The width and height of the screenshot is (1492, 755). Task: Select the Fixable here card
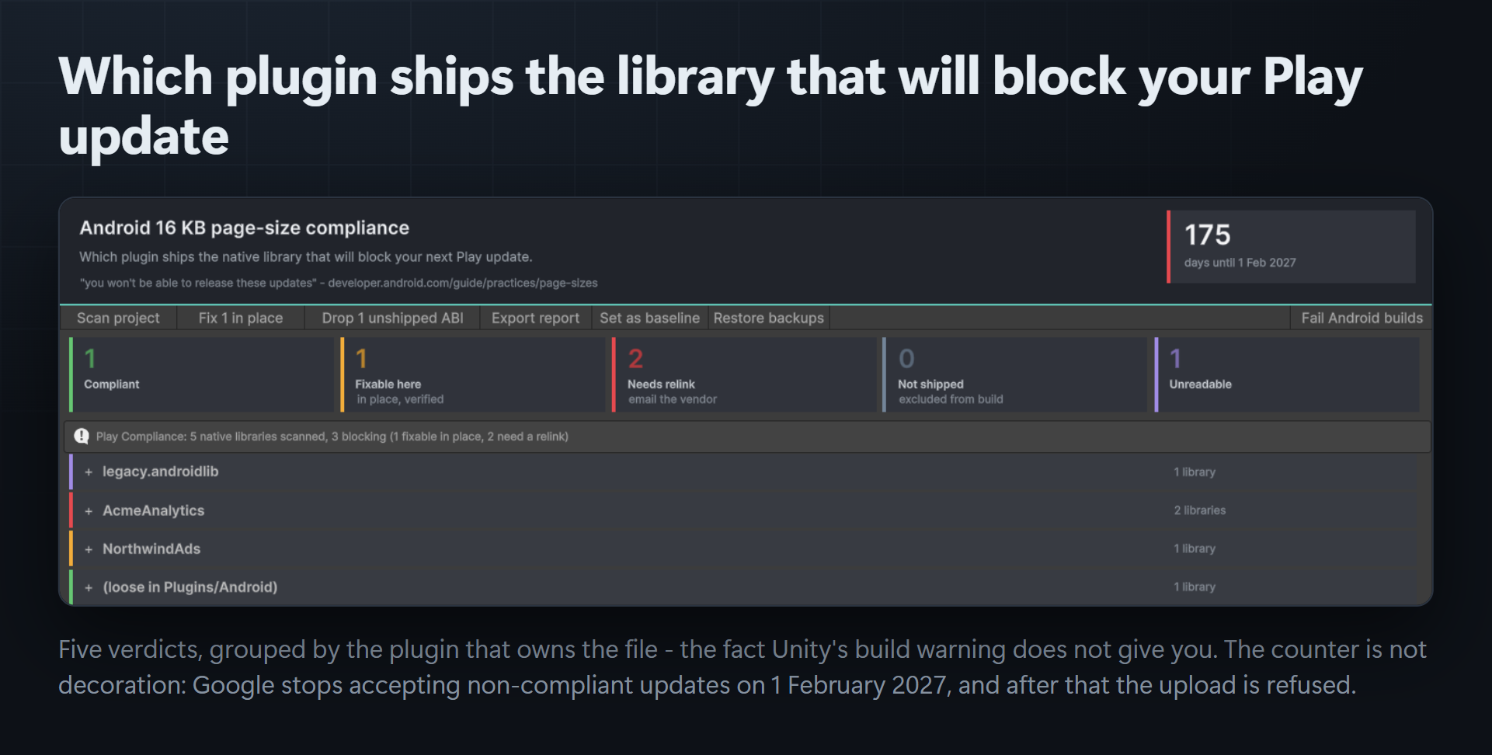pyautogui.click(x=472, y=374)
